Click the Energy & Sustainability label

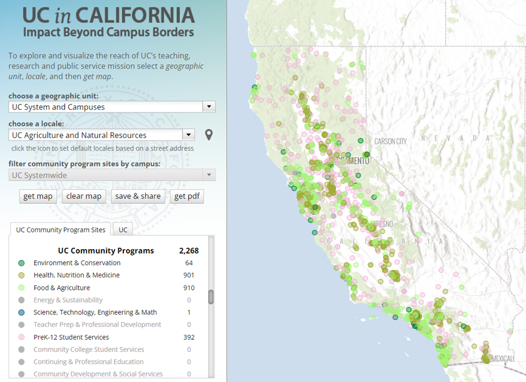click(68, 300)
